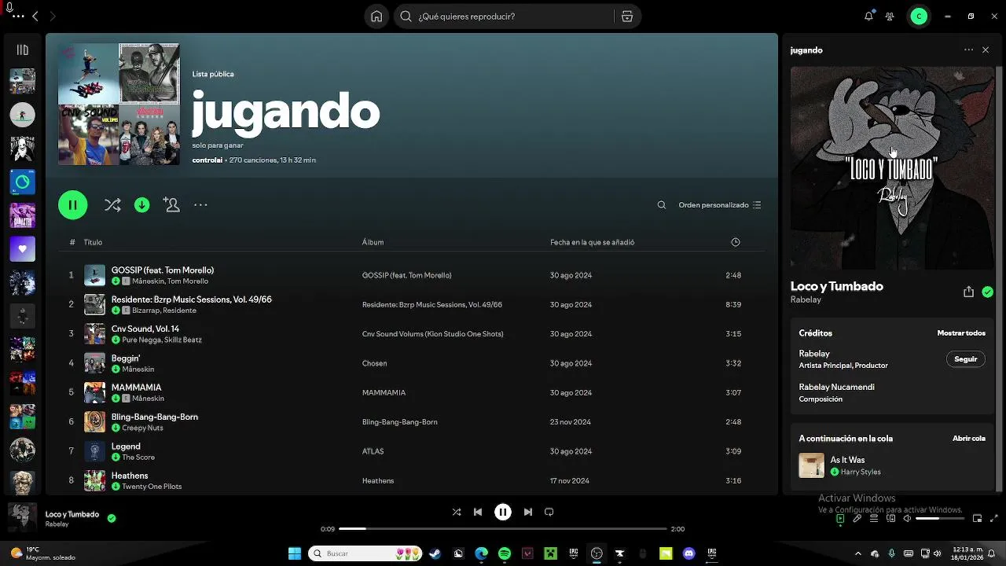Image resolution: width=1006 pixels, height=566 pixels.
Task: Open the controlai owner profile link
Action: [x=207, y=160]
